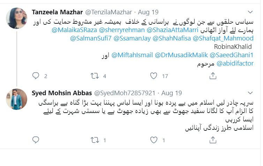263x166 pixels.
Task: Visit the @ShaziaAttaMarri profile mention
Action: [x=173, y=30]
